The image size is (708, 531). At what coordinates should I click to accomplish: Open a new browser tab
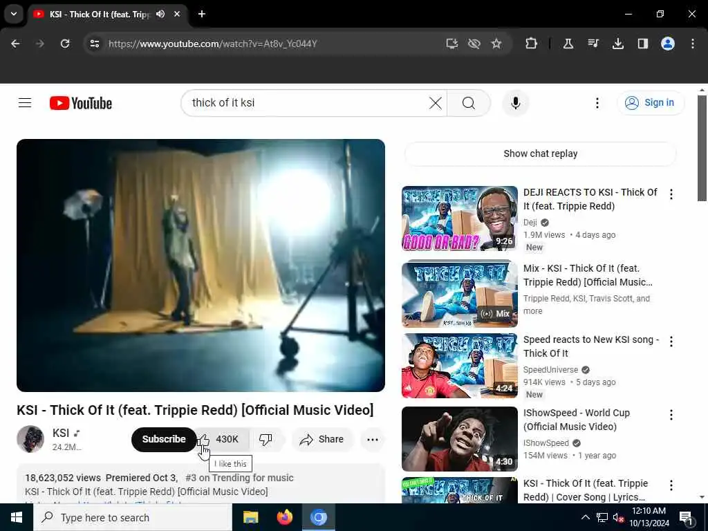pyautogui.click(x=202, y=14)
